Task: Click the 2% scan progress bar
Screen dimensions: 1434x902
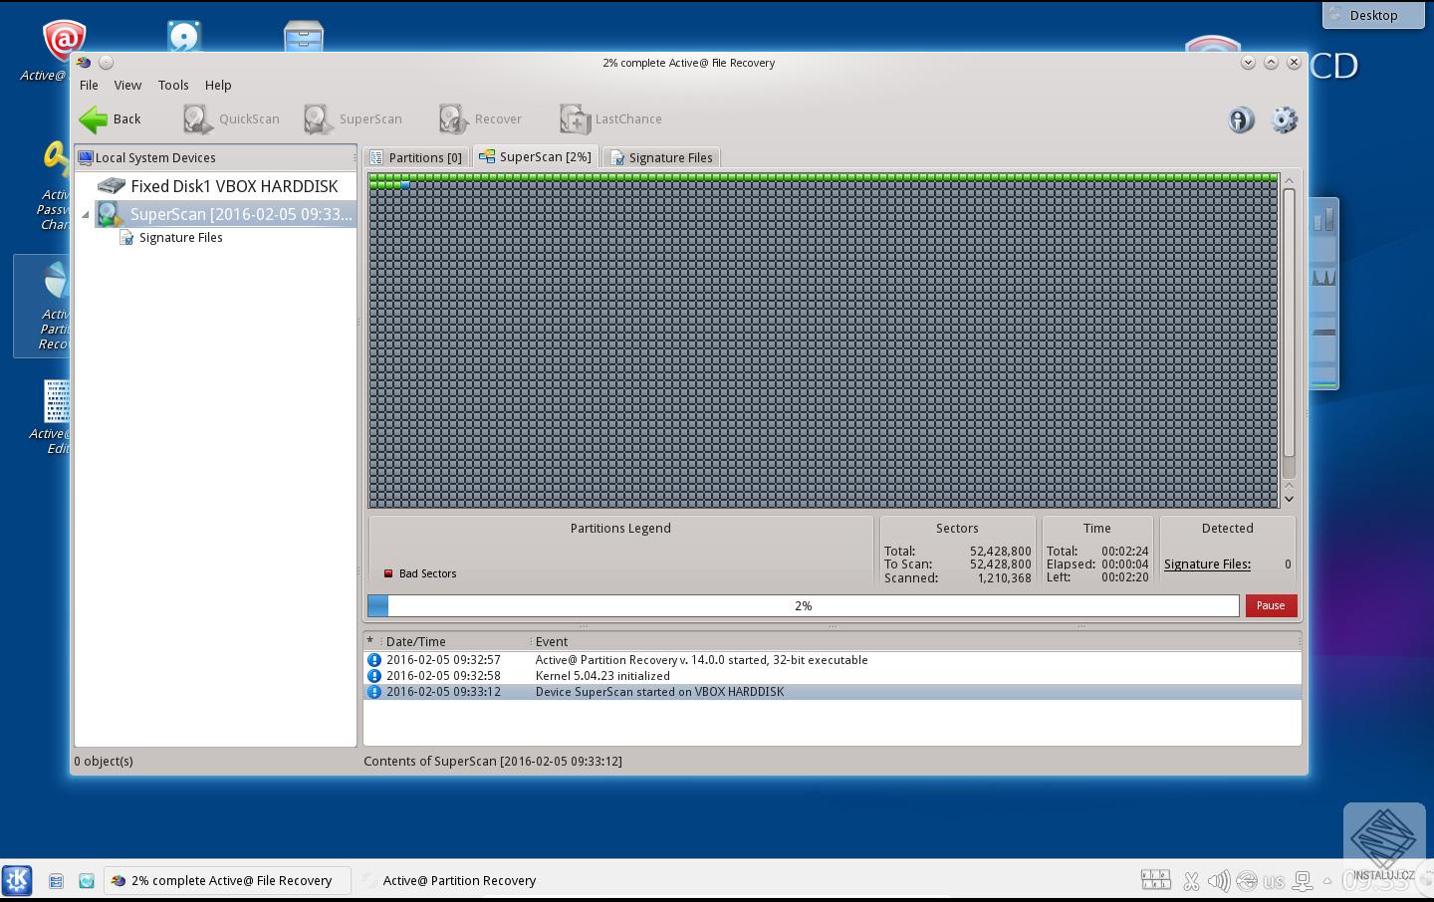Action: click(x=803, y=605)
